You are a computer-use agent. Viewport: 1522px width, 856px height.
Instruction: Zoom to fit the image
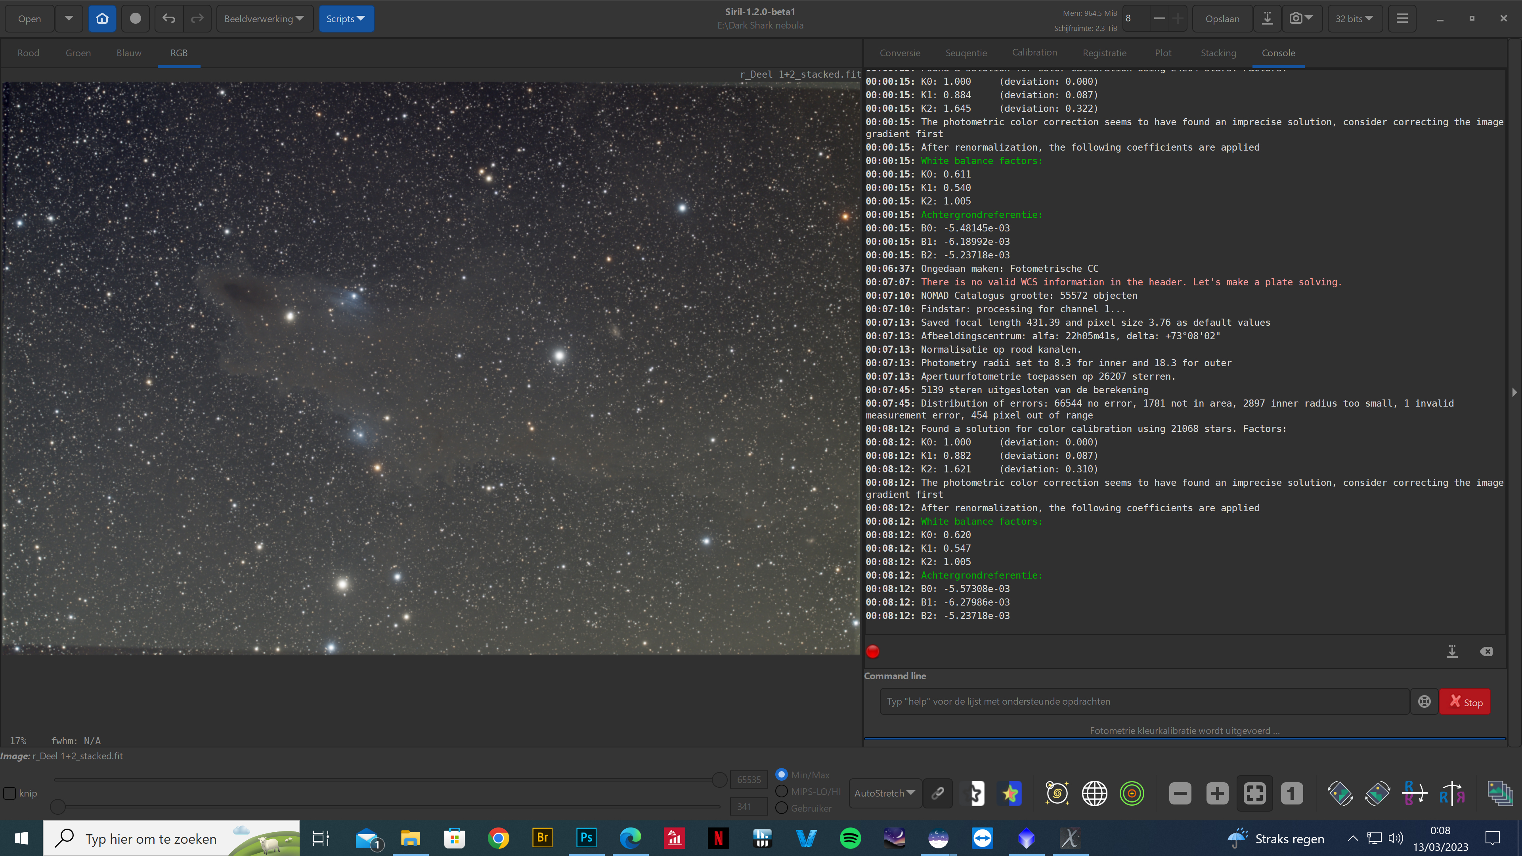click(1254, 793)
